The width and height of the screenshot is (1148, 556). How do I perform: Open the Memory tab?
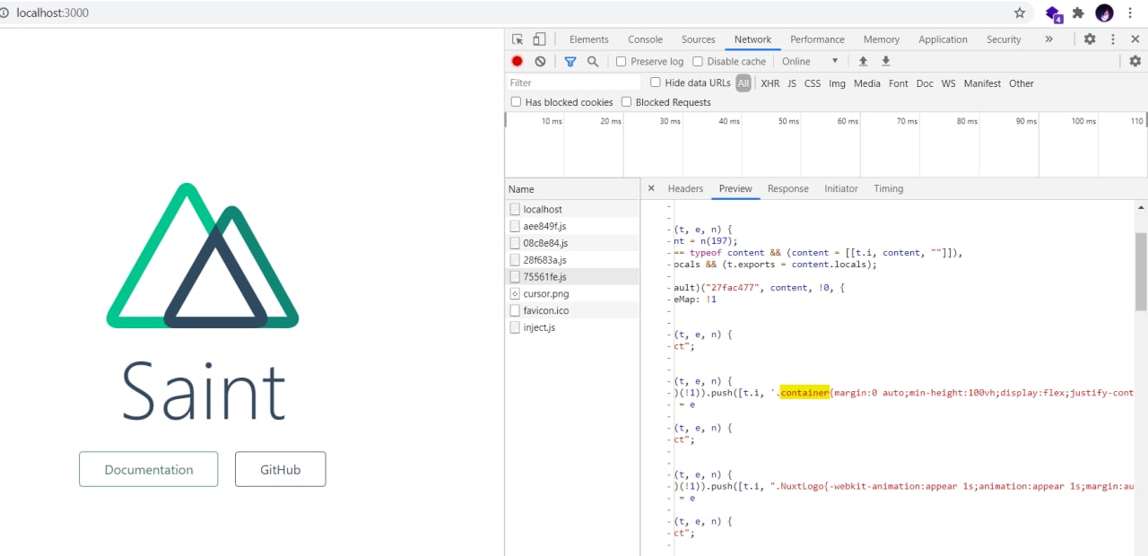881,39
